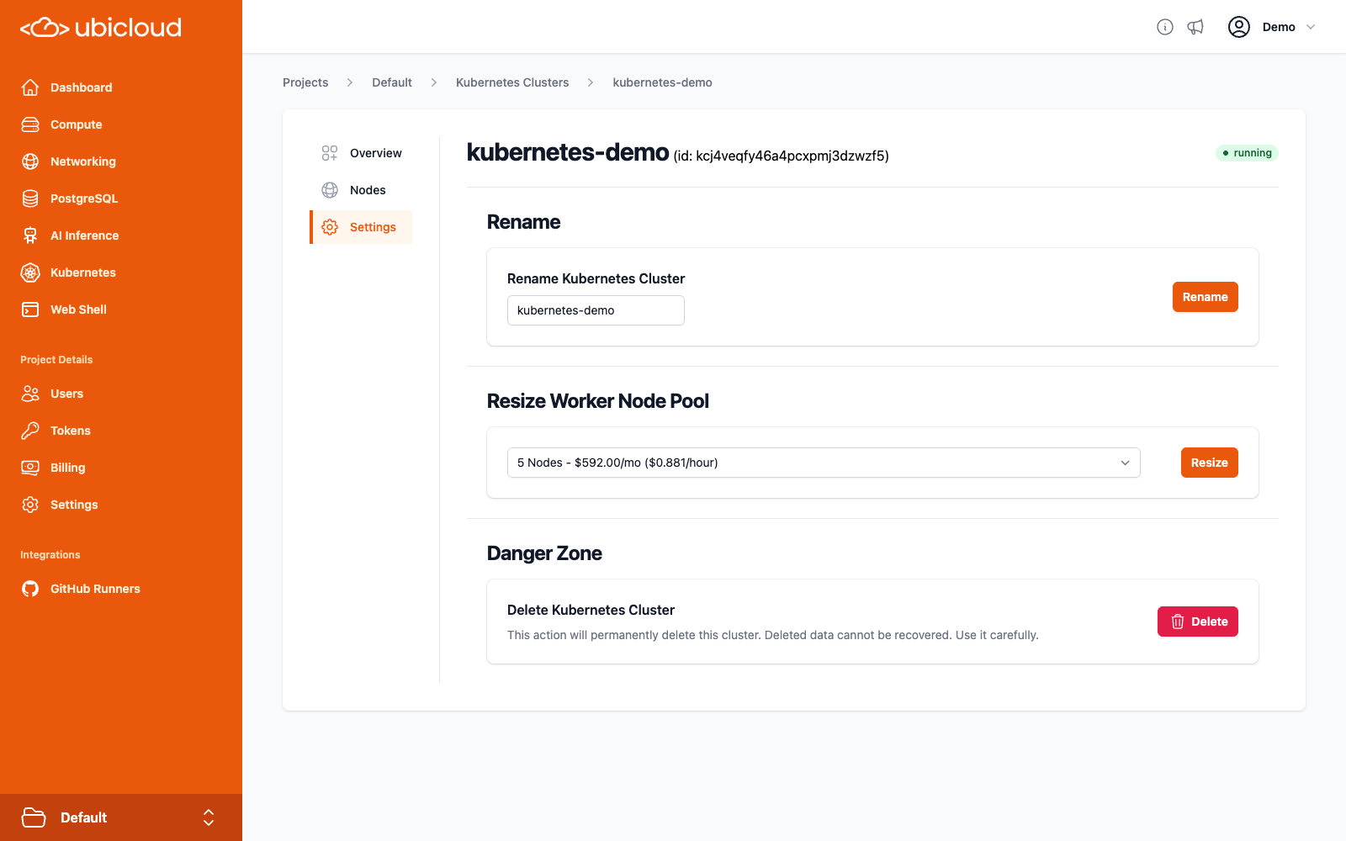Delete the Kubernetes cluster
Viewport: 1346px width, 841px height.
(1197, 621)
